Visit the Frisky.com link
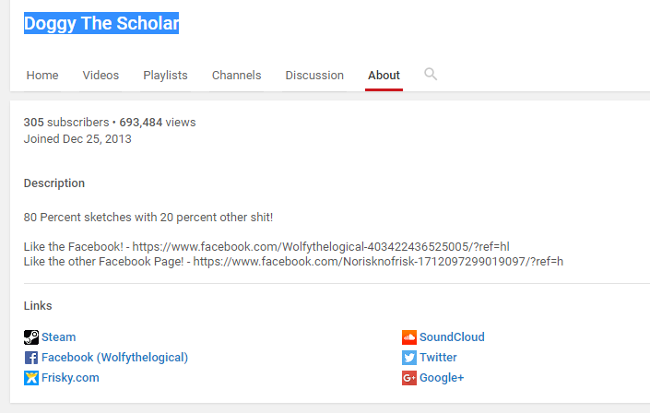Viewport: 650px width, 413px height. coord(70,378)
